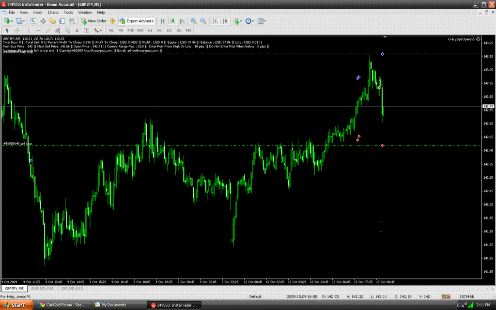Select the Text Label tool
This screenshot has width=496, height=310.
tap(86, 31)
